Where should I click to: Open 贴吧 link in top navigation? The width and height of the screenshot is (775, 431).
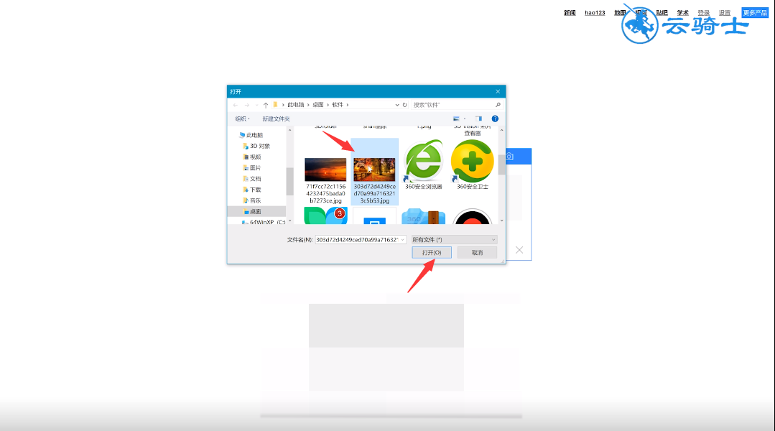click(x=662, y=13)
